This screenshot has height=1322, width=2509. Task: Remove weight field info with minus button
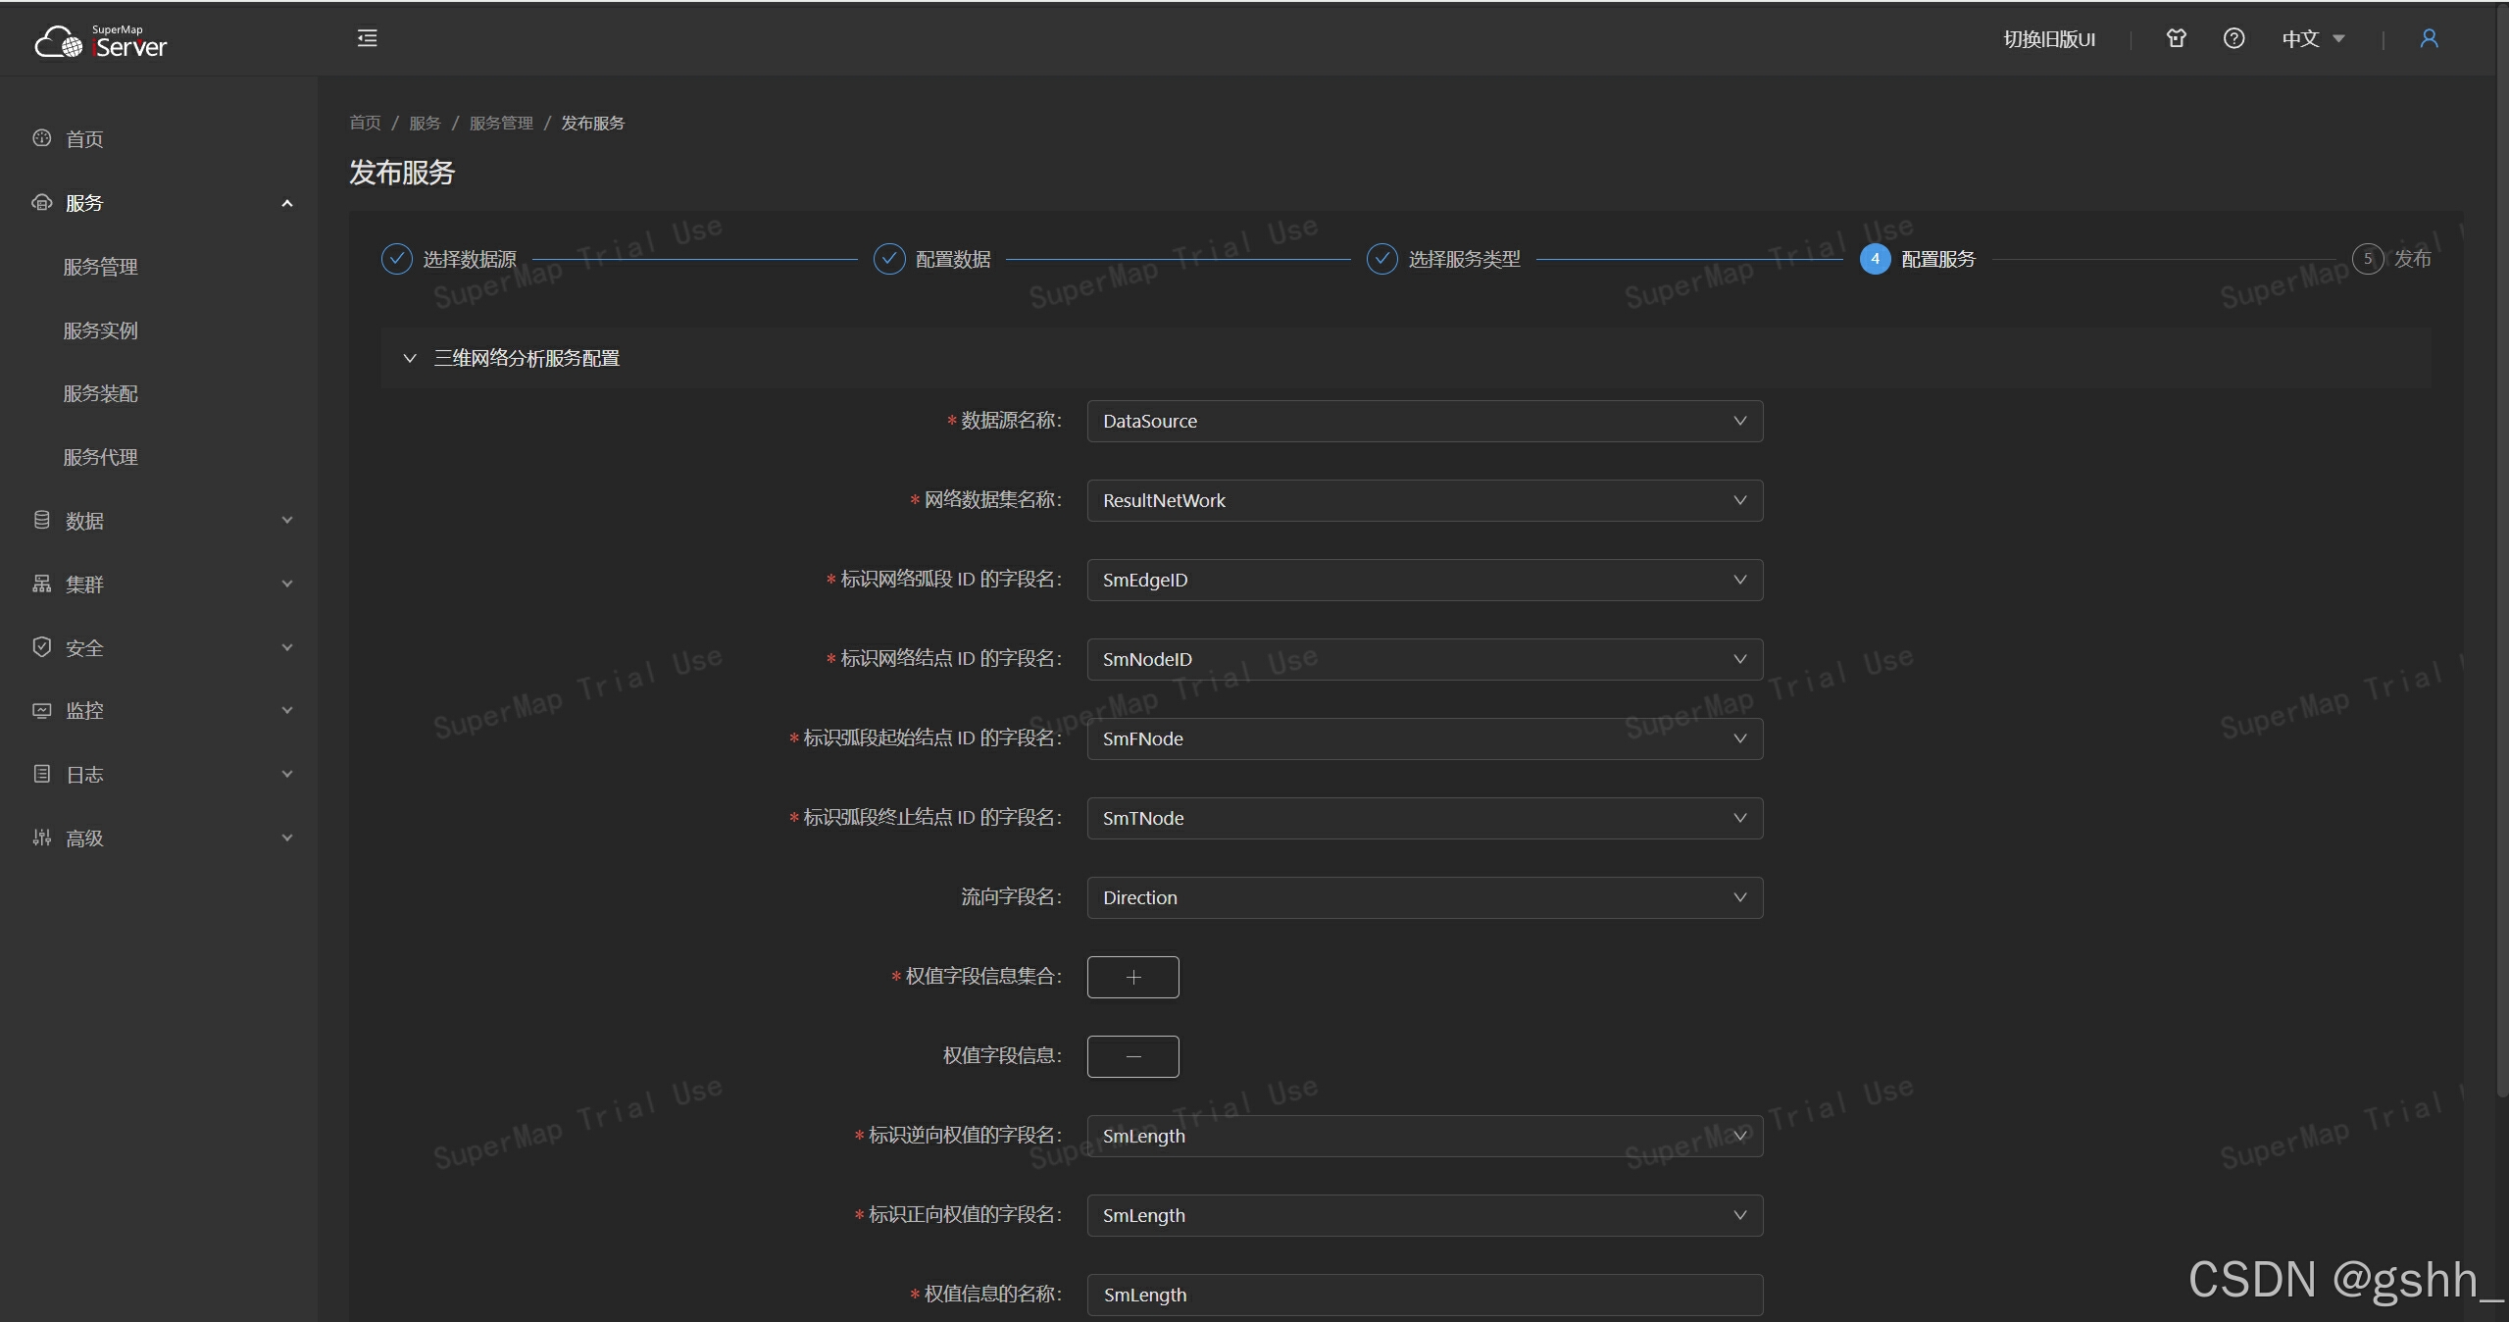point(1132,1056)
